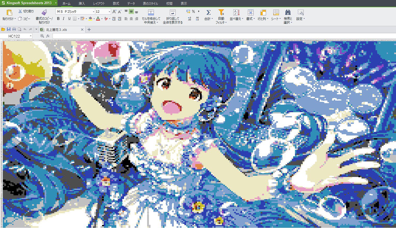Expand the Name Box dropdown

click(31, 36)
